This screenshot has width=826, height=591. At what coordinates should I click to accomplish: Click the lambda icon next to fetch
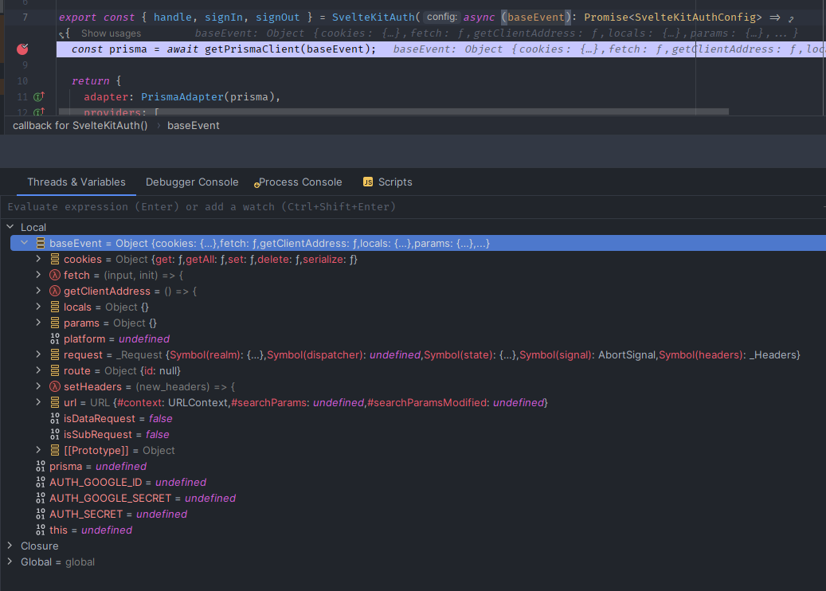(55, 275)
